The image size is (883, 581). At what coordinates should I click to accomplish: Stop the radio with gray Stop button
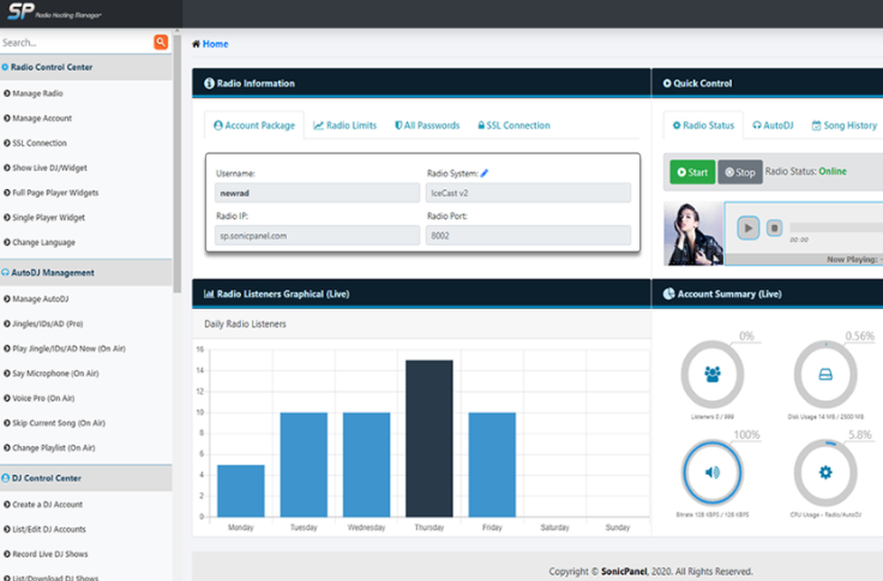click(x=740, y=172)
